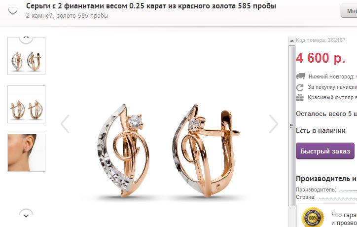Click the 100% guarantee gold seal
357x227 pixels.
click(x=313, y=217)
